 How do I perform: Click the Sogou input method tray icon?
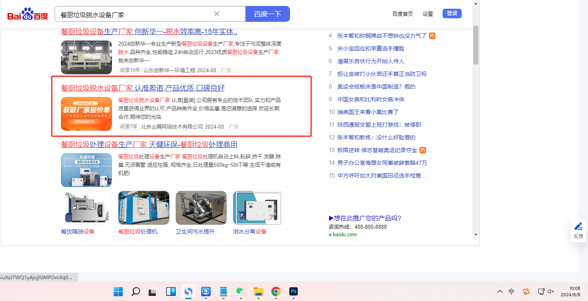point(526,291)
